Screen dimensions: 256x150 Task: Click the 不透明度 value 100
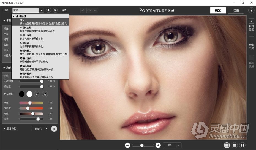coord(50,81)
